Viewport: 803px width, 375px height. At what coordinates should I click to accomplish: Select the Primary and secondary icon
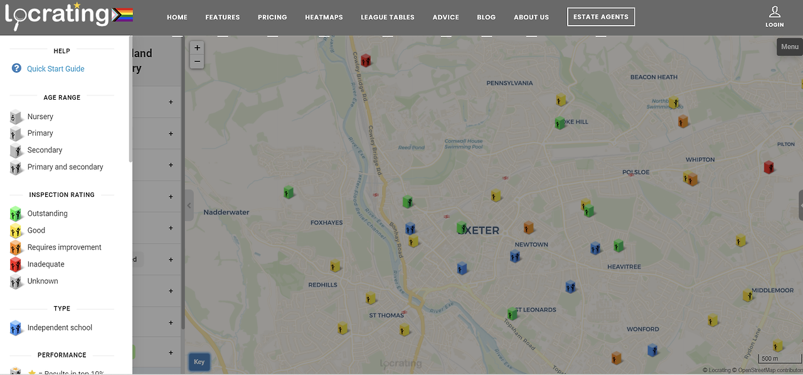click(16, 167)
